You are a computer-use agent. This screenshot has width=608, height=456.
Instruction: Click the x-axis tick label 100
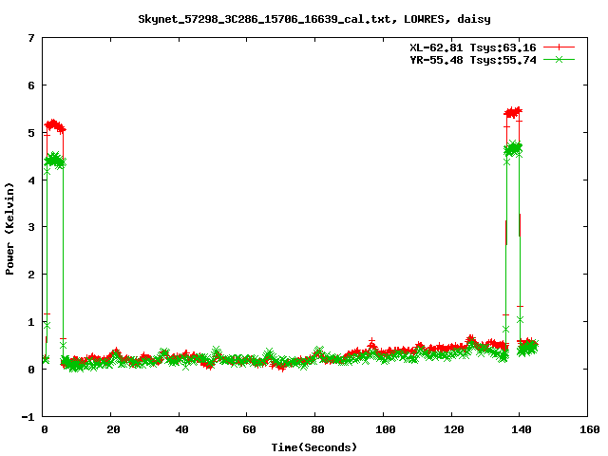pos(386,429)
